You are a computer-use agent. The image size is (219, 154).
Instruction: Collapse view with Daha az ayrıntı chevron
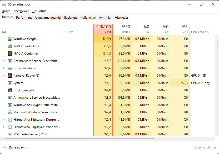pyautogui.click(x=5, y=147)
